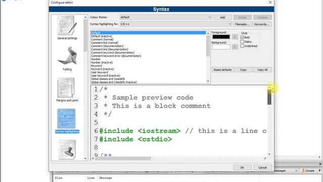Click sidebar section list scroll up arrow
The width and height of the screenshot is (323, 182).
(x=85, y=17)
